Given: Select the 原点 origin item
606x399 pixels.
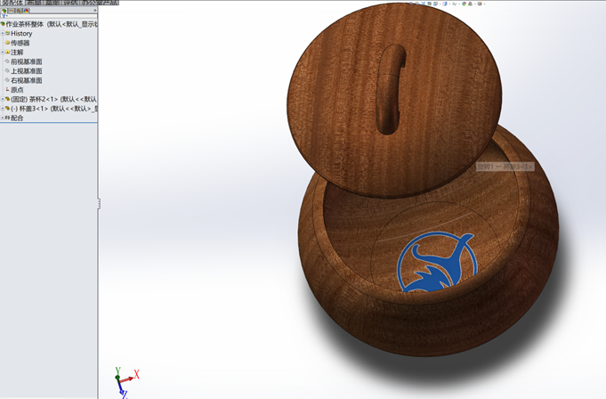Looking at the screenshot, I should click(x=17, y=90).
